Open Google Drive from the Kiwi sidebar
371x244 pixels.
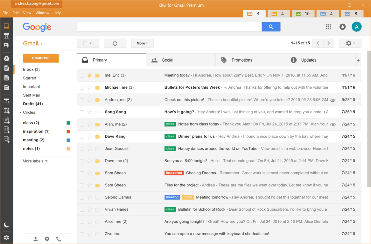pyautogui.click(x=6, y=58)
